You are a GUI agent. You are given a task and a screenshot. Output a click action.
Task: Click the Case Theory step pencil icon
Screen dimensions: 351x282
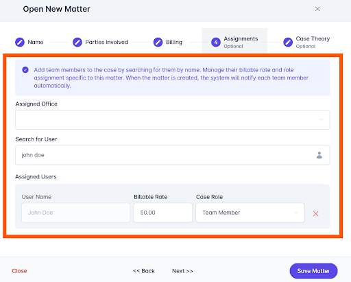(288, 42)
